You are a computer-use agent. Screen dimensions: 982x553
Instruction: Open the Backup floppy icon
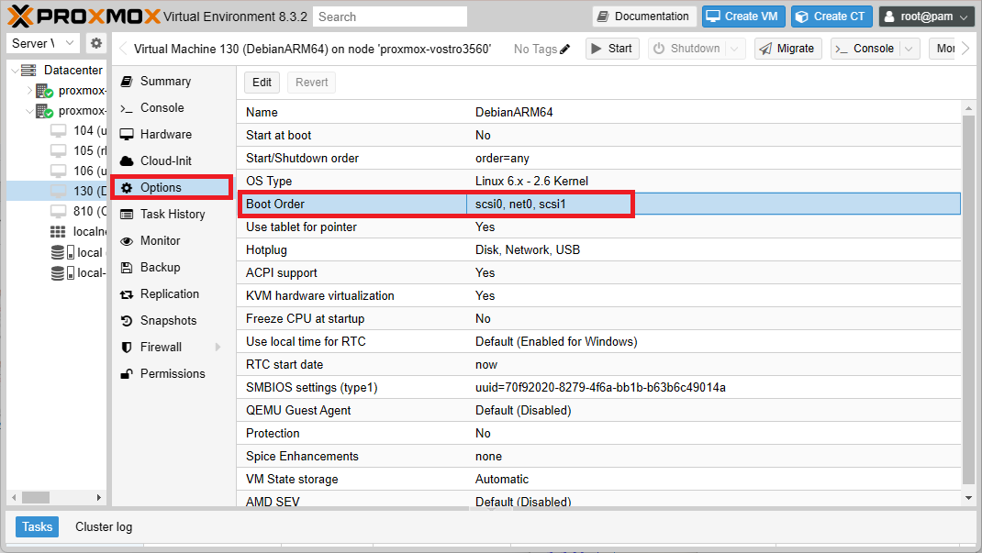coord(127,267)
